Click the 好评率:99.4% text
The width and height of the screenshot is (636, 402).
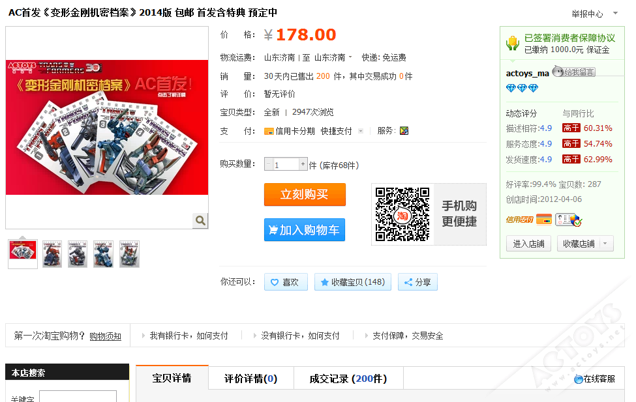pos(531,184)
